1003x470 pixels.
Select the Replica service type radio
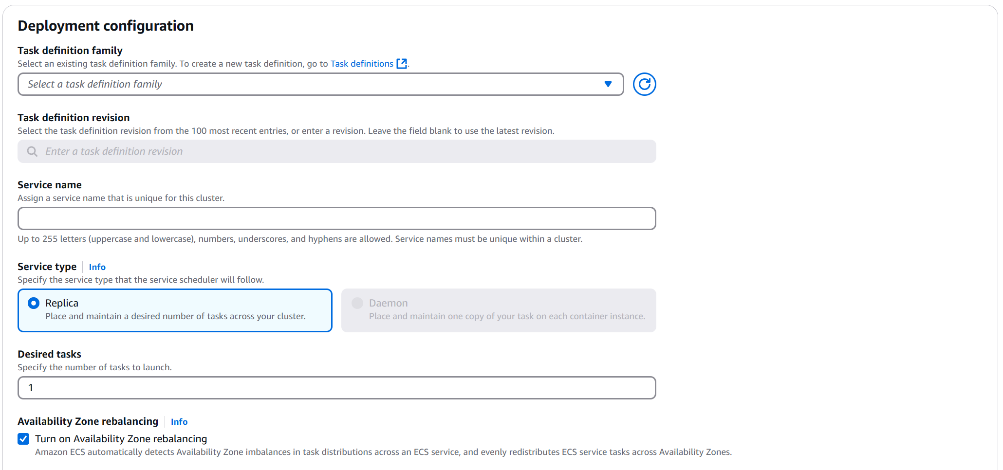34,303
